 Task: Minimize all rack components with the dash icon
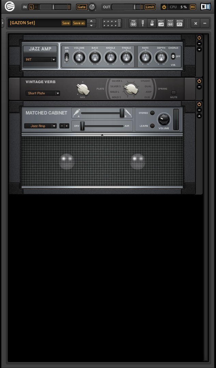click(205, 23)
